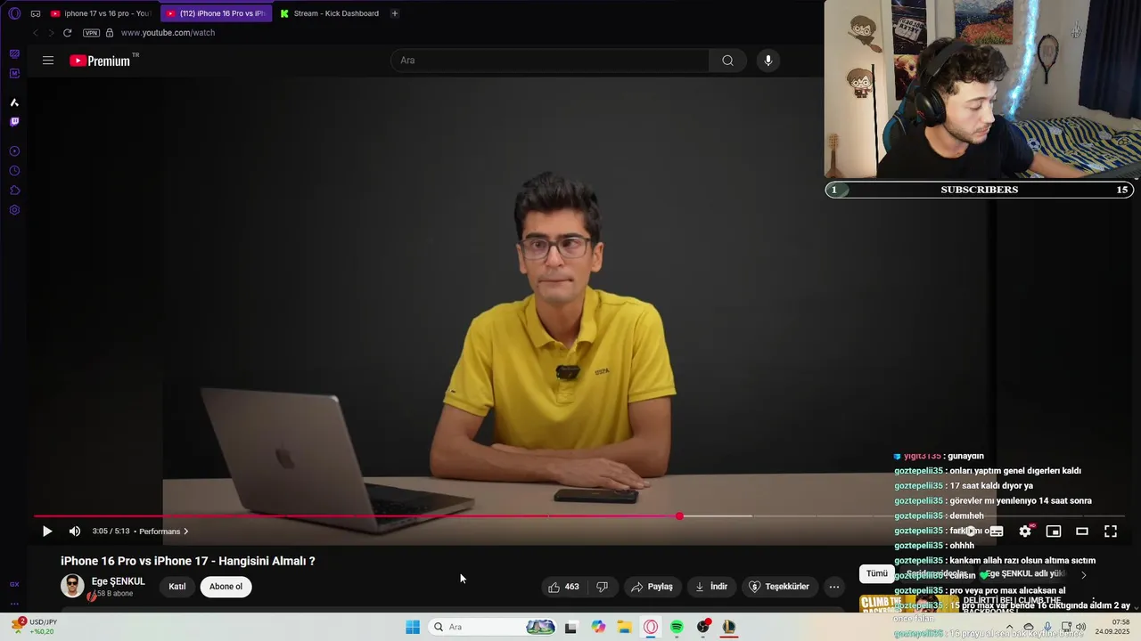Start voice search with microphone
The height and width of the screenshot is (641, 1141).
tap(768, 61)
